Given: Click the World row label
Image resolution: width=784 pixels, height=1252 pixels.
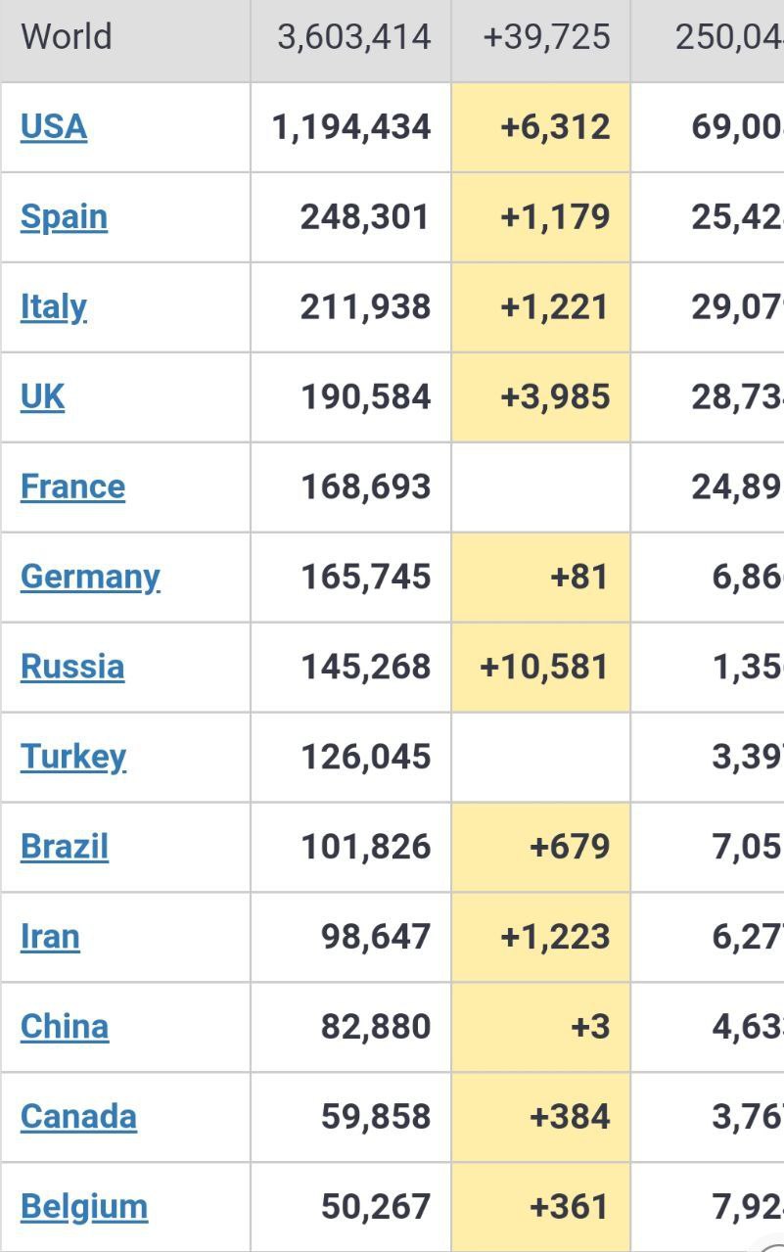Looking at the screenshot, I should (67, 37).
